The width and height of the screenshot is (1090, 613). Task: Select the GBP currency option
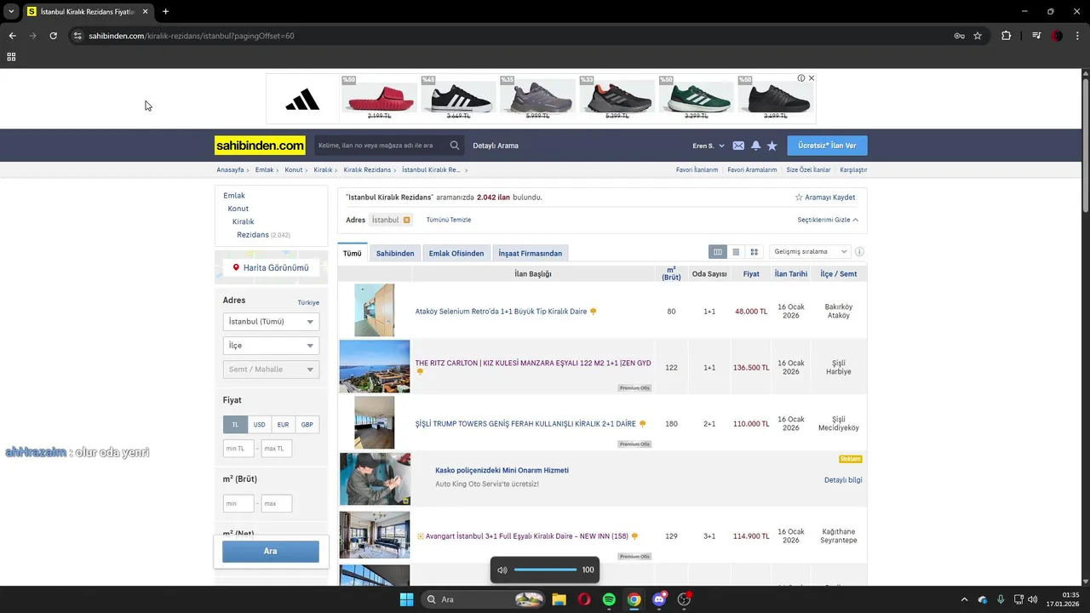pyautogui.click(x=307, y=425)
